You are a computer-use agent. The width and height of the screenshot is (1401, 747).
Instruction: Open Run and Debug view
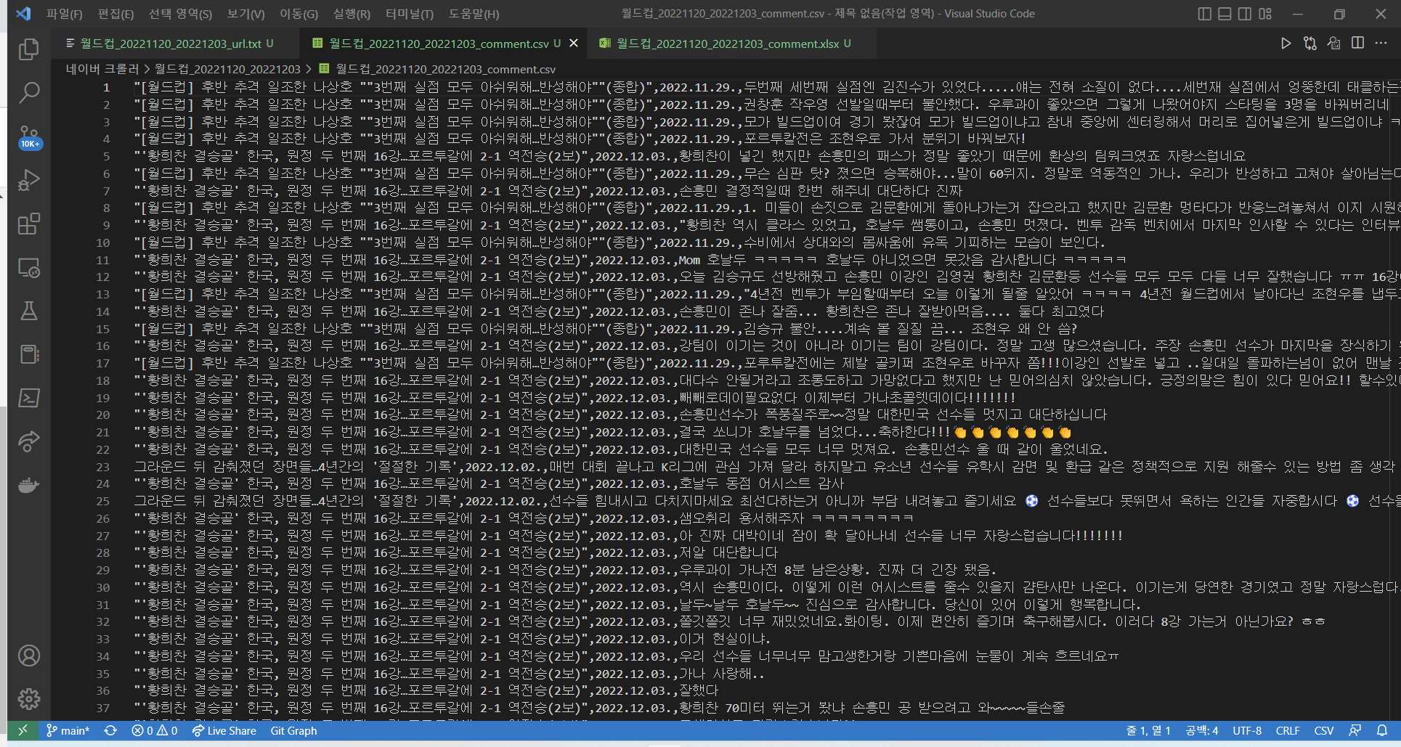pyautogui.click(x=29, y=180)
